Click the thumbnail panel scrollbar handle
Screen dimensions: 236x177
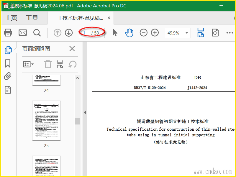point(77,121)
